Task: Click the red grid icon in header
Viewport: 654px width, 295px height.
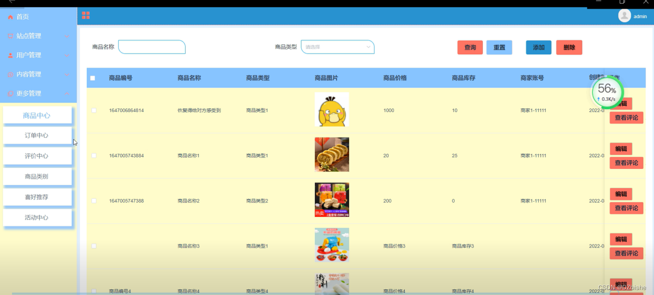Action: 86,16
